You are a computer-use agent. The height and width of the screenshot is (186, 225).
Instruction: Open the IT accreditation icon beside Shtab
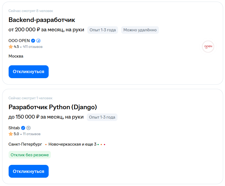[x=29, y=128]
